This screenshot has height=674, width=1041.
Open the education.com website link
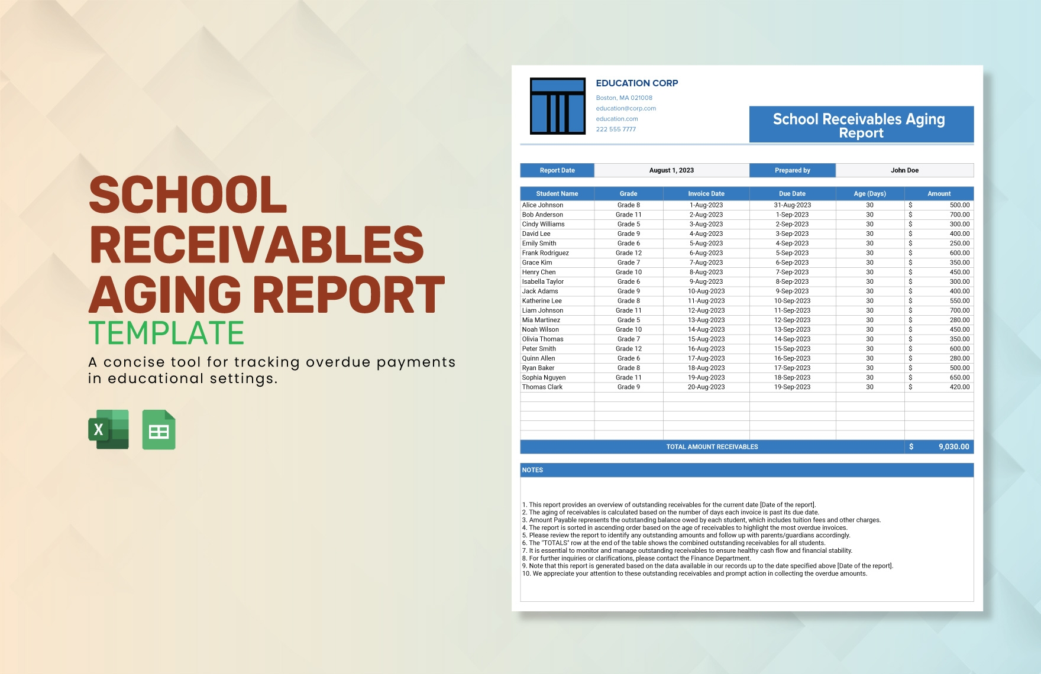click(x=617, y=119)
